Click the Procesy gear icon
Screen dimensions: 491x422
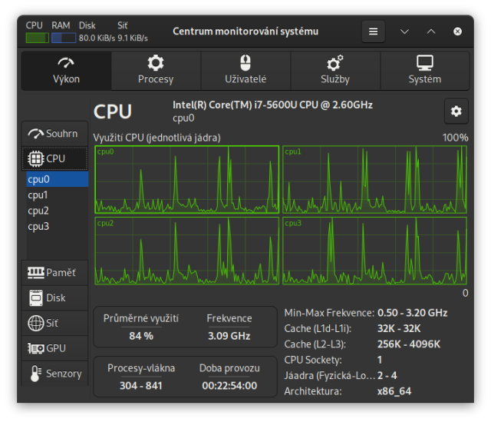pos(156,63)
